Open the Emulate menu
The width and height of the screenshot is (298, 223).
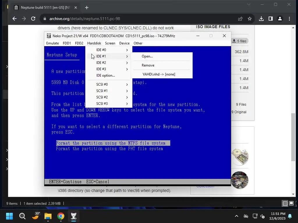click(x=52, y=43)
